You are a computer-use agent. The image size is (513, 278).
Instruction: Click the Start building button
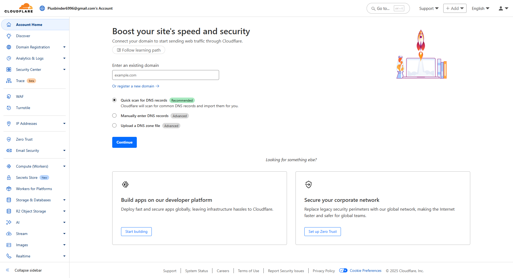tap(136, 231)
